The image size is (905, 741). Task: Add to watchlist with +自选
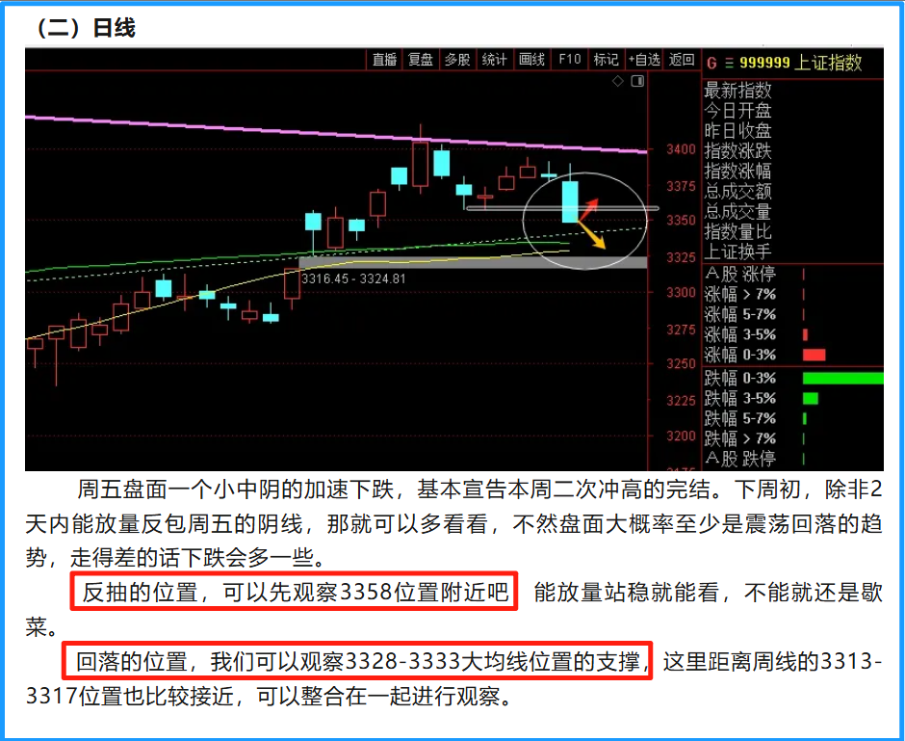[644, 60]
